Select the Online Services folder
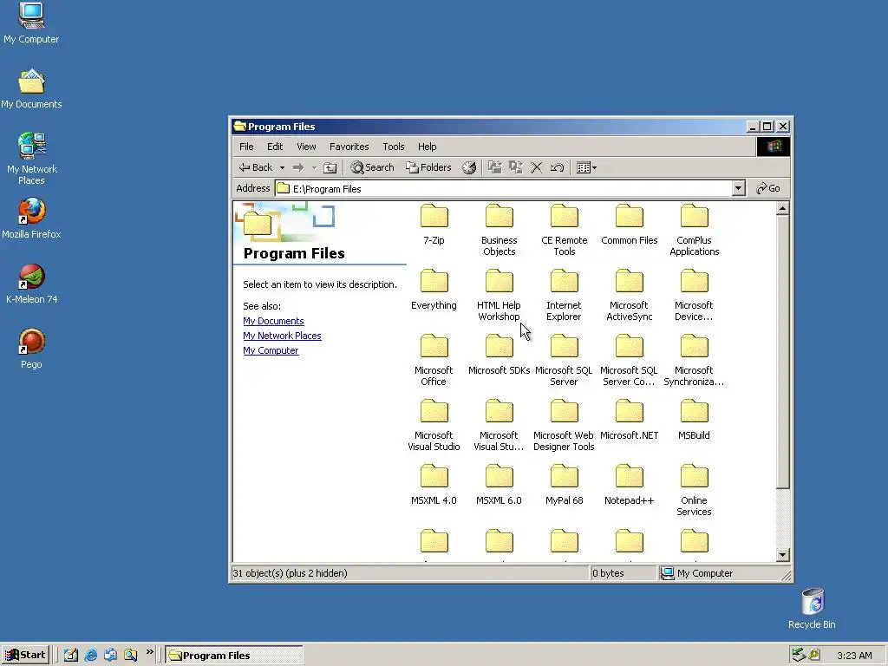The image size is (888, 666). (695, 491)
